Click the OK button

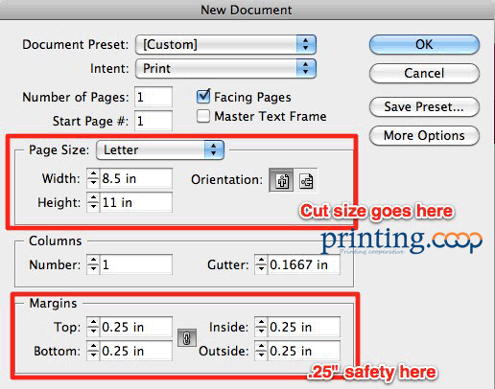tap(424, 44)
